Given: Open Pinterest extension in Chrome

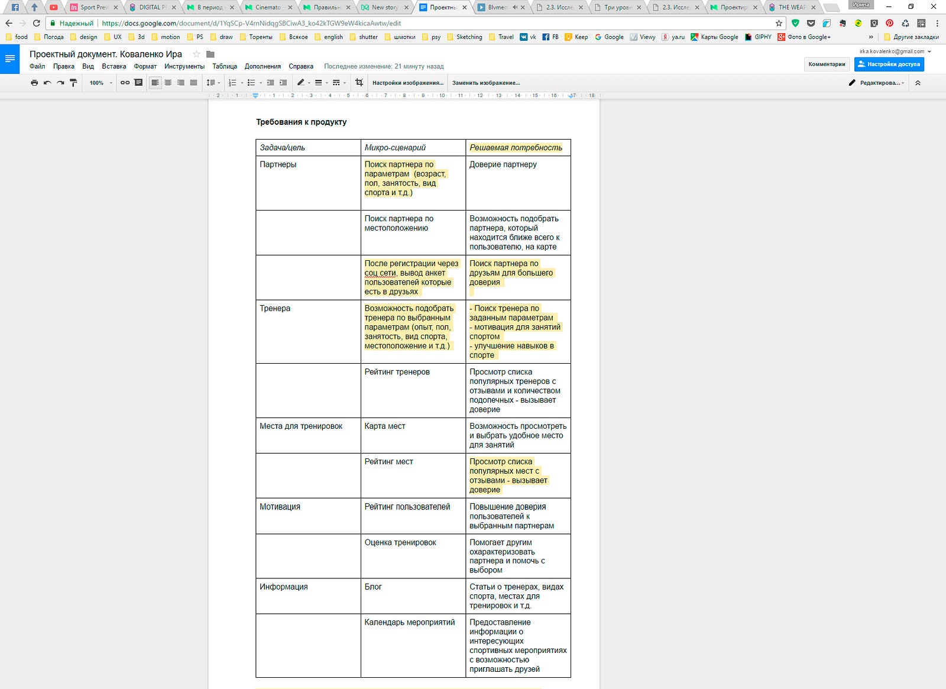Looking at the screenshot, I should coord(889,23).
